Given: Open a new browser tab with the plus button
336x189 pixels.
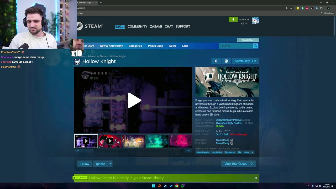Looking at the screenshot, I should coord(101,3).
